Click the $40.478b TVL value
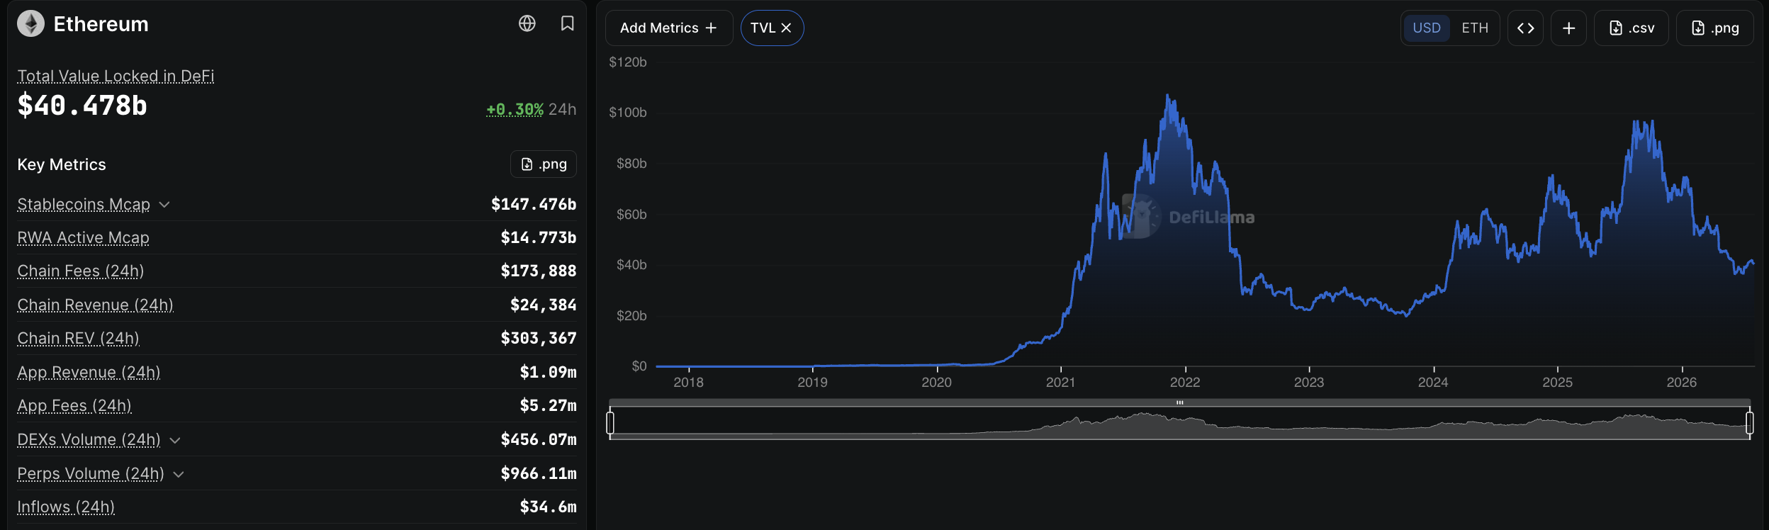Viewport: 1769px width, 530px height. (x=82, y=106)
